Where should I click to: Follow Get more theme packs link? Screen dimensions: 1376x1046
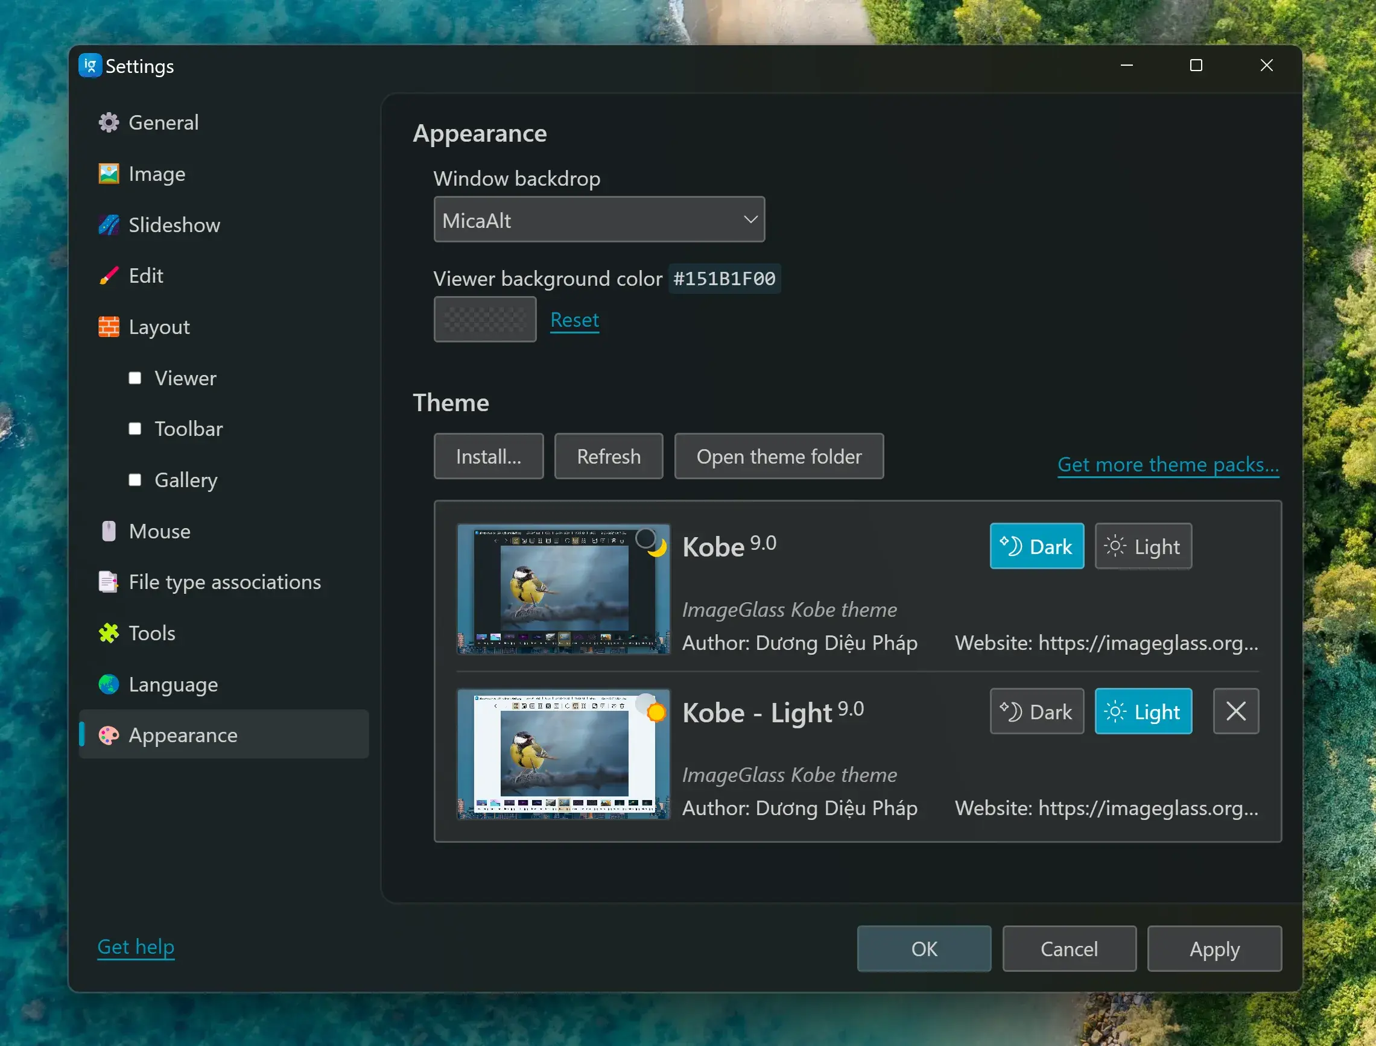point(1167,464)
